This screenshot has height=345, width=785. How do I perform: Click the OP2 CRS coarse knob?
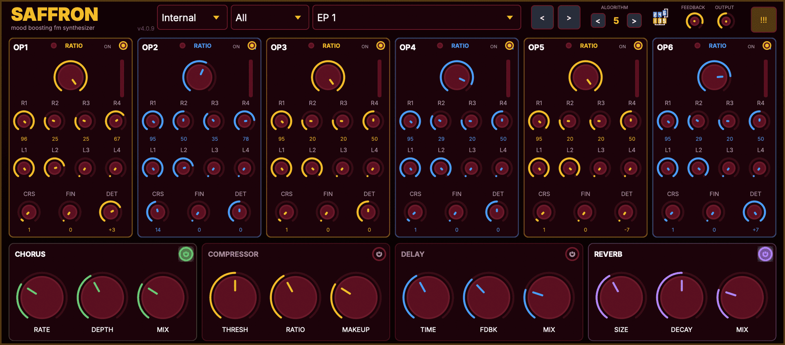(158, 212)
